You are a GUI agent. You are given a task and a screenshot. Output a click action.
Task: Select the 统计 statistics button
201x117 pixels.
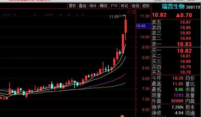point(93,6)
